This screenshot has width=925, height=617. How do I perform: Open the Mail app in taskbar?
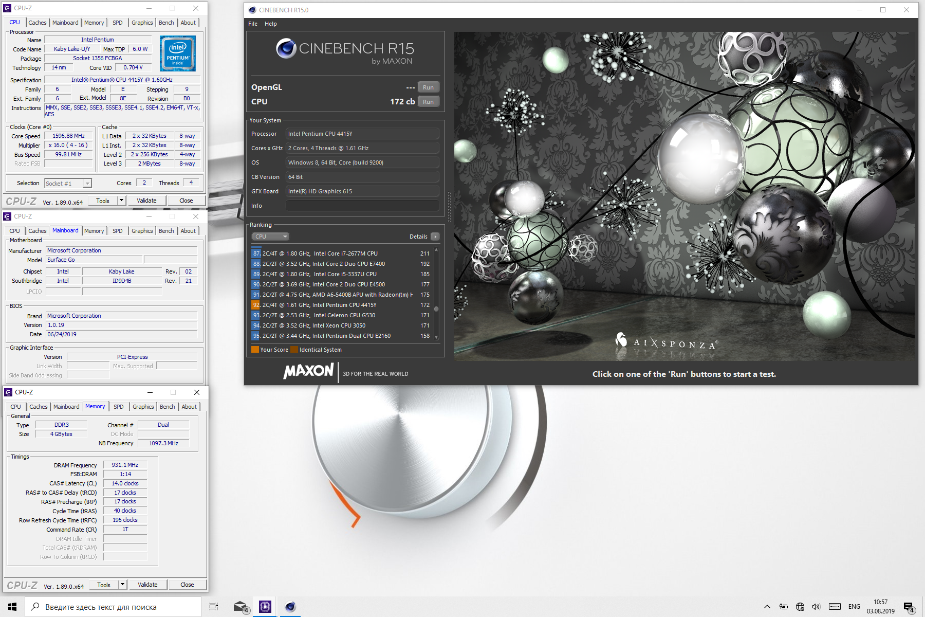pyautogui.click(x=240, y=607)
